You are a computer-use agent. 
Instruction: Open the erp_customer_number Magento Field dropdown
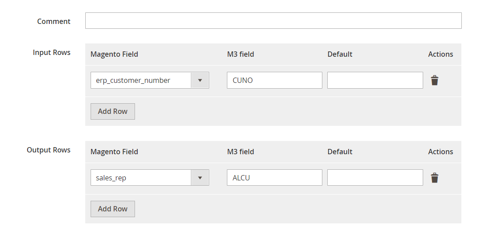(150, 80)
